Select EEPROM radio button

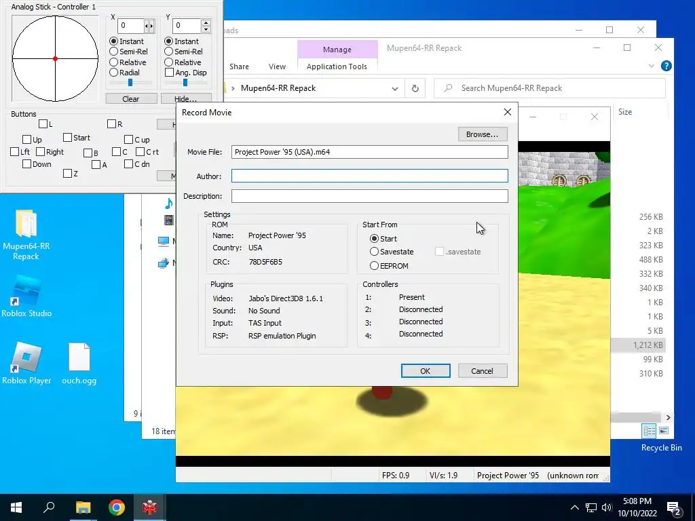point(375,266)
